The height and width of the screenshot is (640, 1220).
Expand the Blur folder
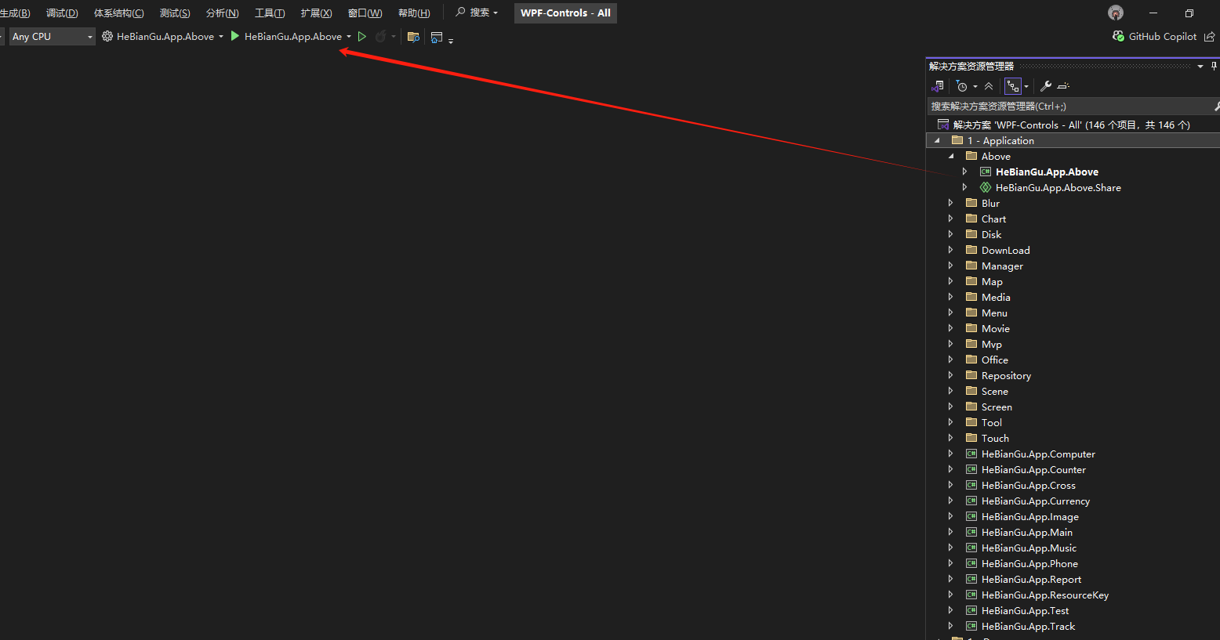pyautogui.click(x=951, y=203)
